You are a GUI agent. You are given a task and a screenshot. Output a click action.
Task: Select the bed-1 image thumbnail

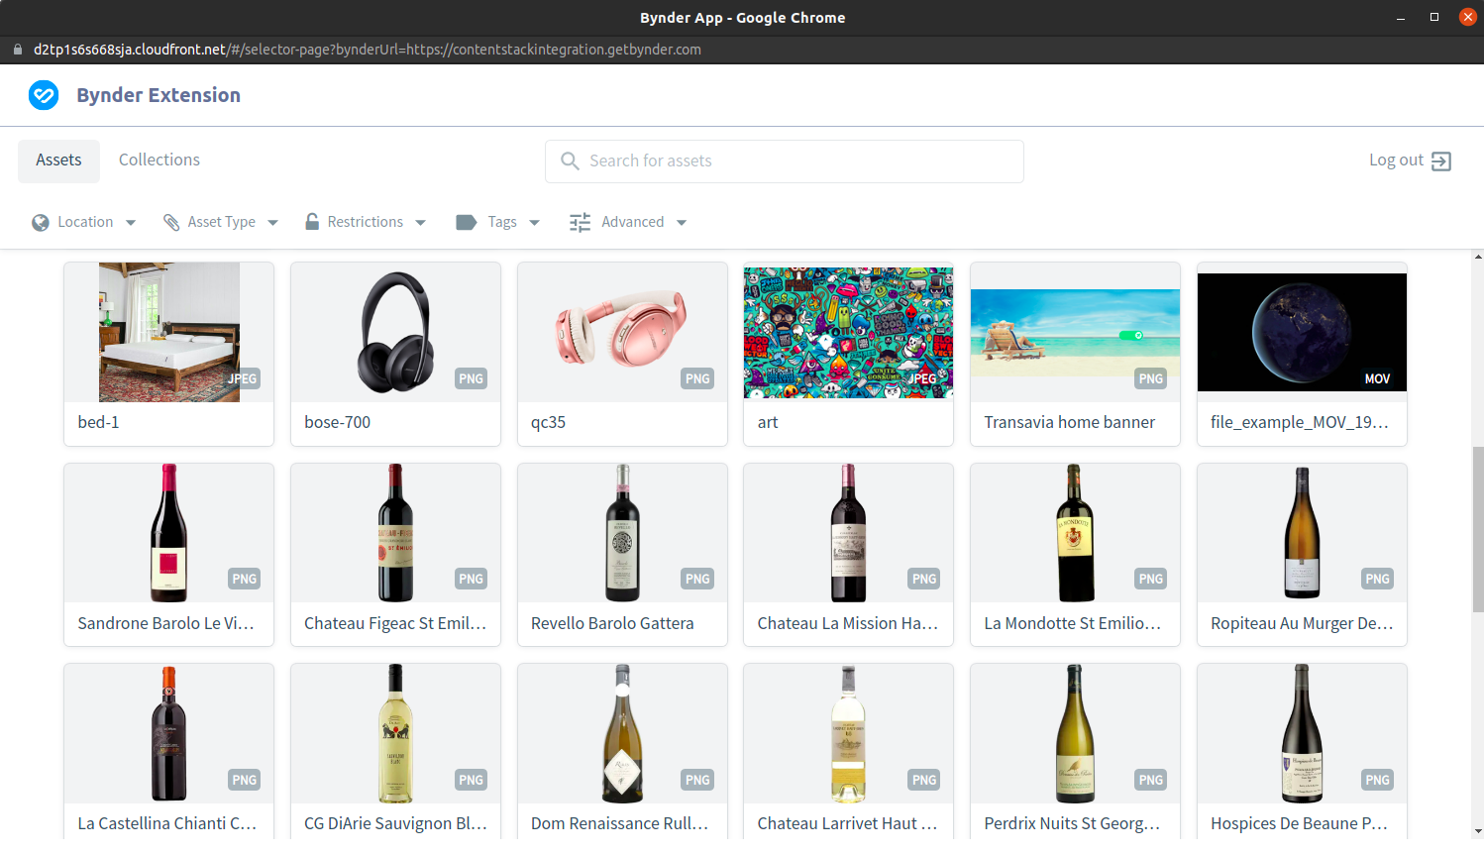point(169,332)
